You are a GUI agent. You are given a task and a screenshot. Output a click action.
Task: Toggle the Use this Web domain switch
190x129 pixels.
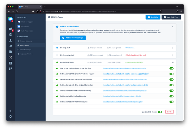point(160,112)
